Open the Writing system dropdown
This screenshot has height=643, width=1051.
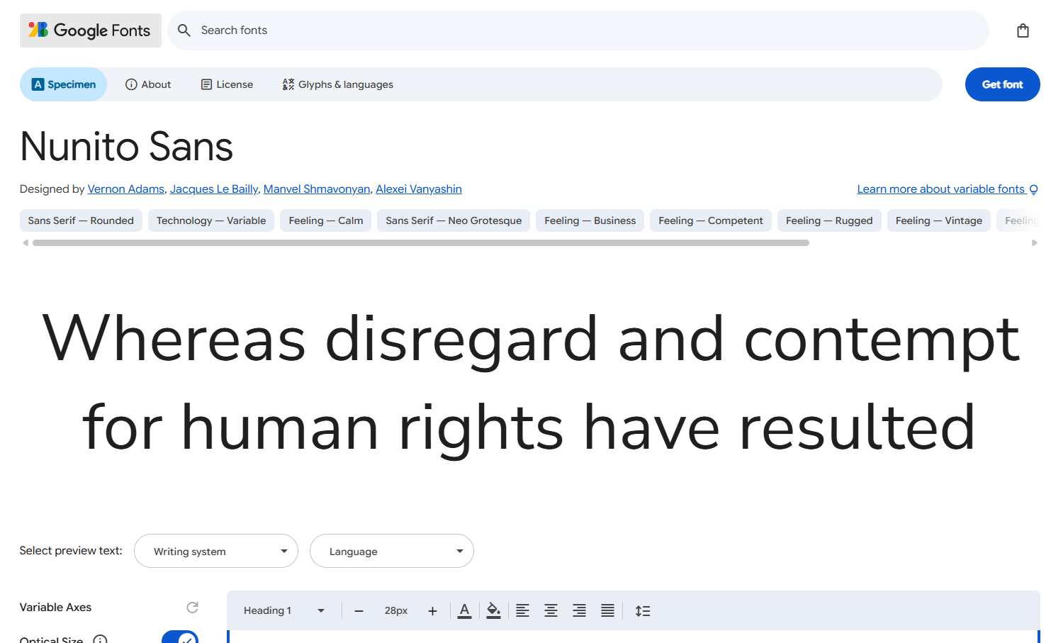pos(216,551)
